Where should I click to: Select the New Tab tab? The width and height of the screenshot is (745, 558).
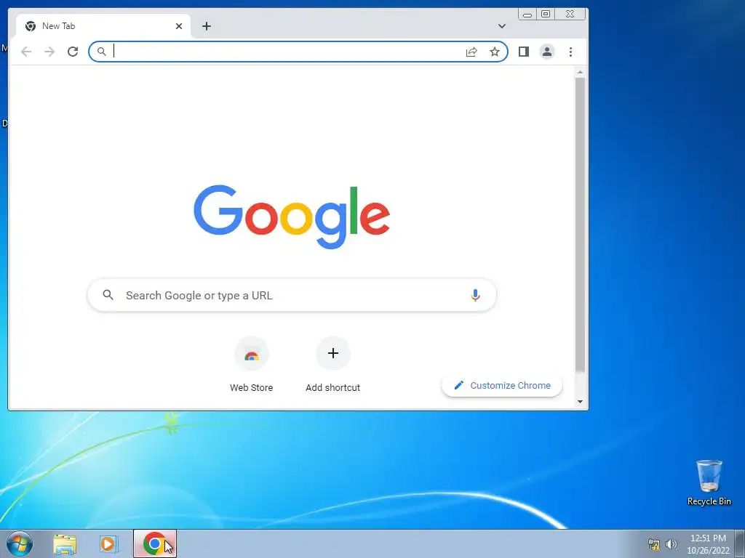(x=103, y=26)
